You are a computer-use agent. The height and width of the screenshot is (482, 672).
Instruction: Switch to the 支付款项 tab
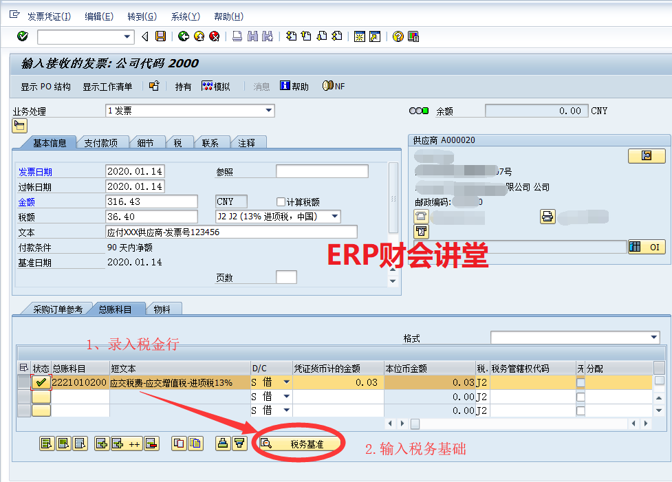tap(101, 143)
